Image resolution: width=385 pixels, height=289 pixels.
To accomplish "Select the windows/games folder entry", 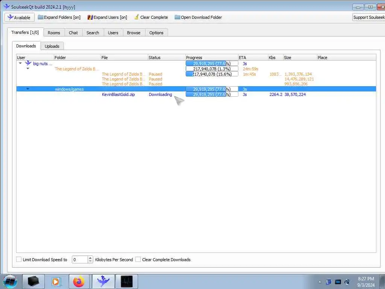I will [69, 89].
